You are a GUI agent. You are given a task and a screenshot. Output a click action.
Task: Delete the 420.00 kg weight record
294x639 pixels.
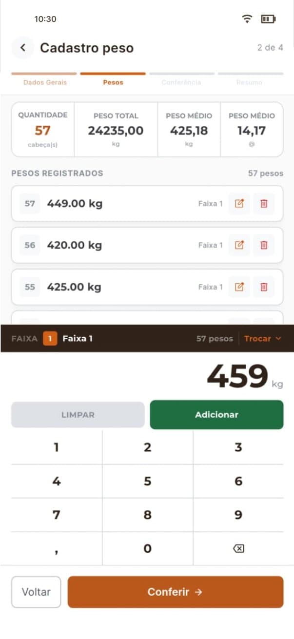pos(264,245)
